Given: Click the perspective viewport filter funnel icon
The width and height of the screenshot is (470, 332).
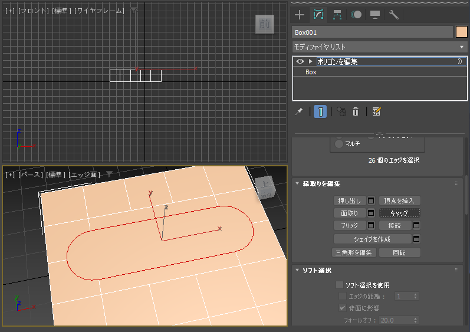Looking at the screenshot, I should [110, 175].
